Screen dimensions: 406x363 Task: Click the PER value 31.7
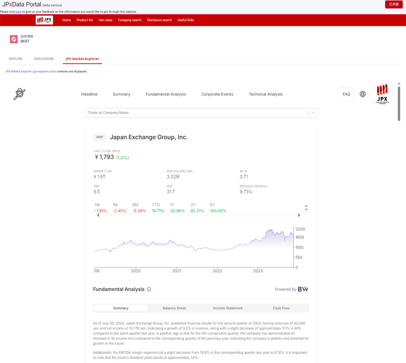coord(170,192)
